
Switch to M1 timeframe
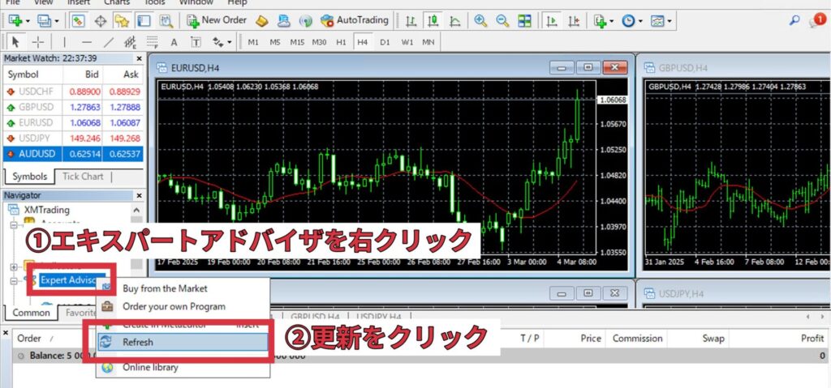(253, 42)
